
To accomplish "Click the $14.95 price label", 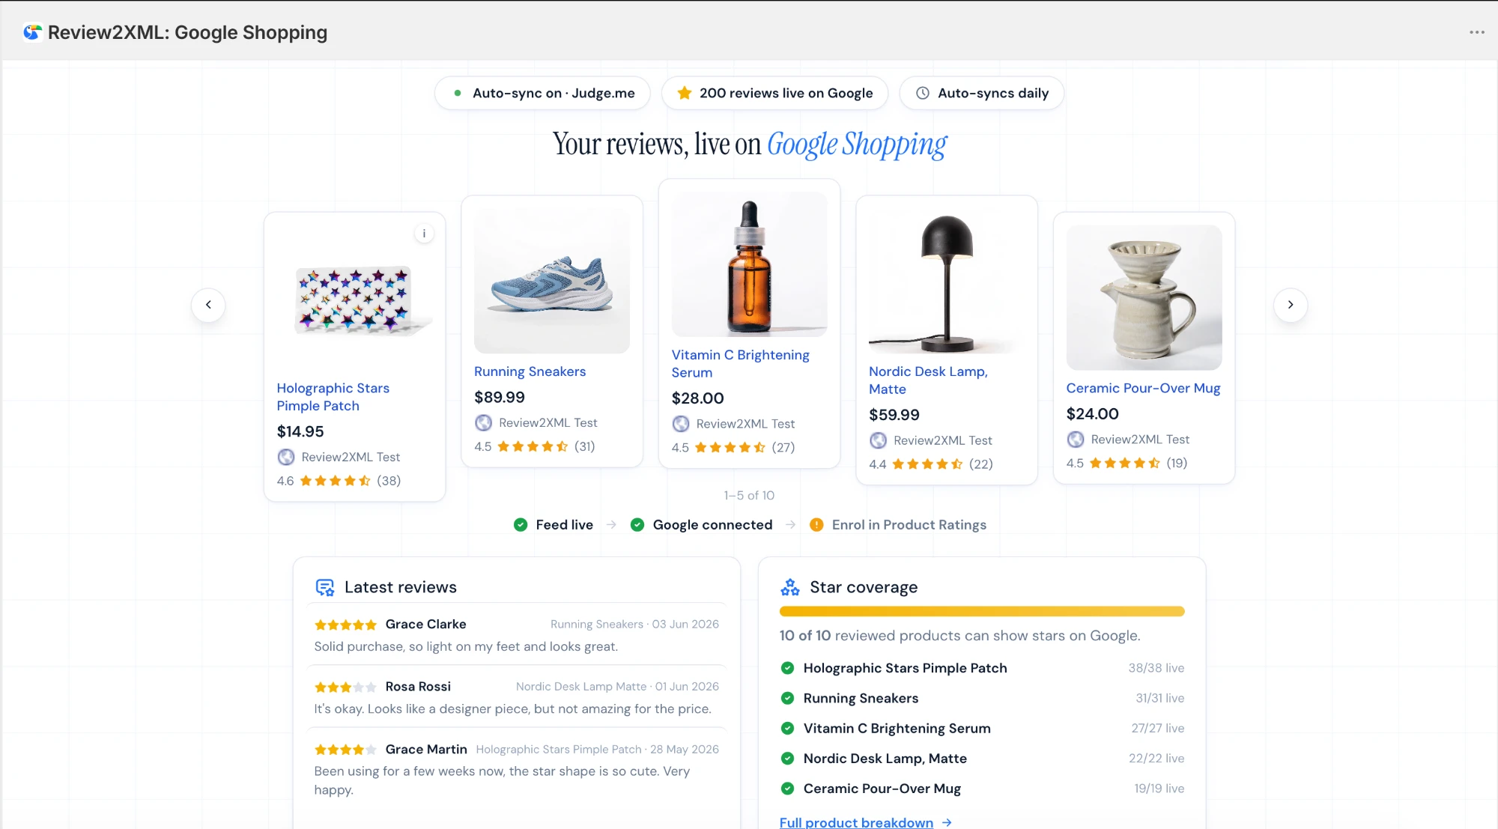I will pyautogui.click(x=300, y=431).
